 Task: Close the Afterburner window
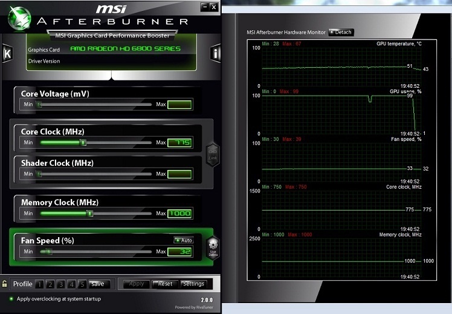[213, 7]
